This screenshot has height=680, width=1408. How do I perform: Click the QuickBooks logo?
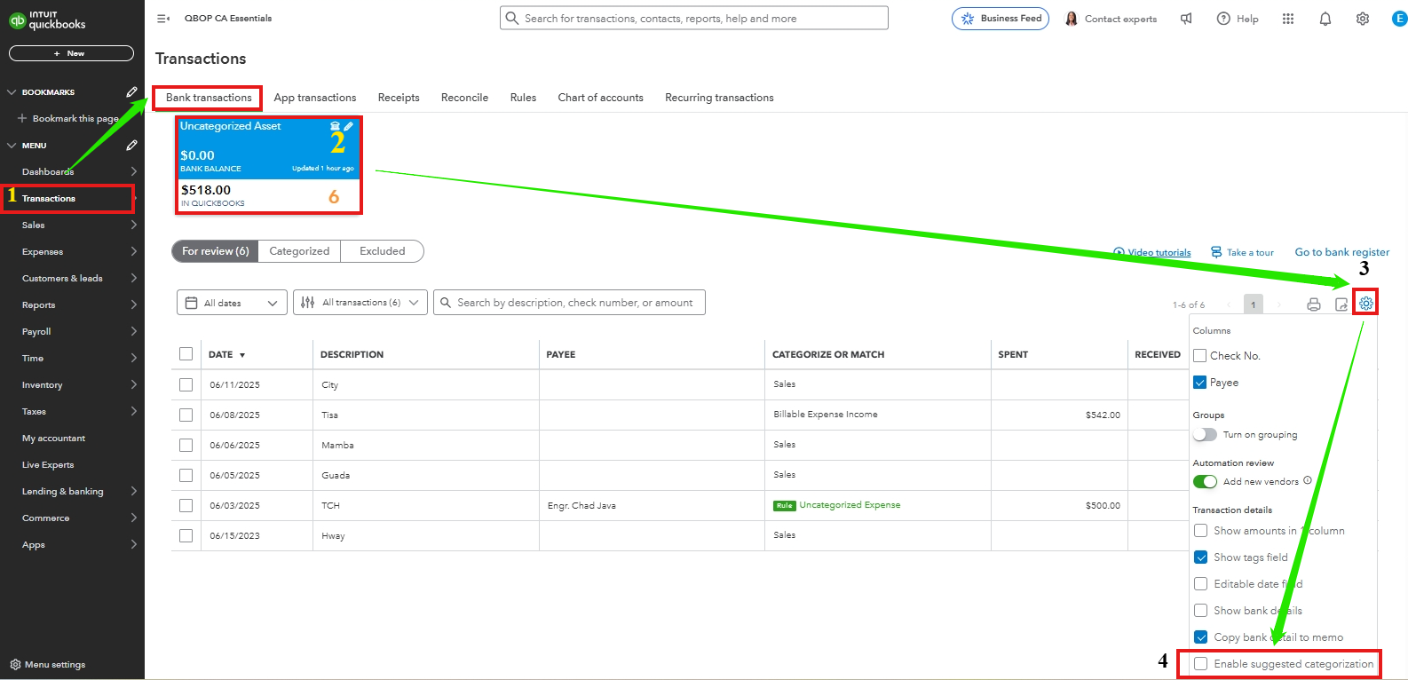tap(49, 20)
